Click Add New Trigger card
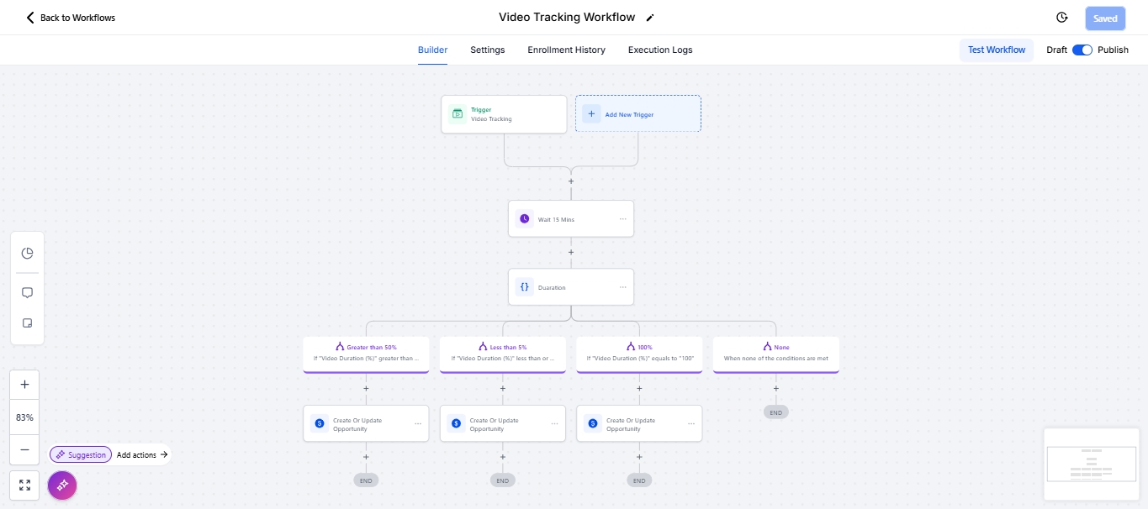This screenshot has width=1148, height=509. pos(637,114)
